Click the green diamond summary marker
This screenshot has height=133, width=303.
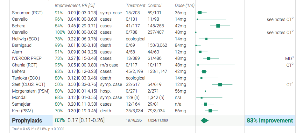coord(204,121)
